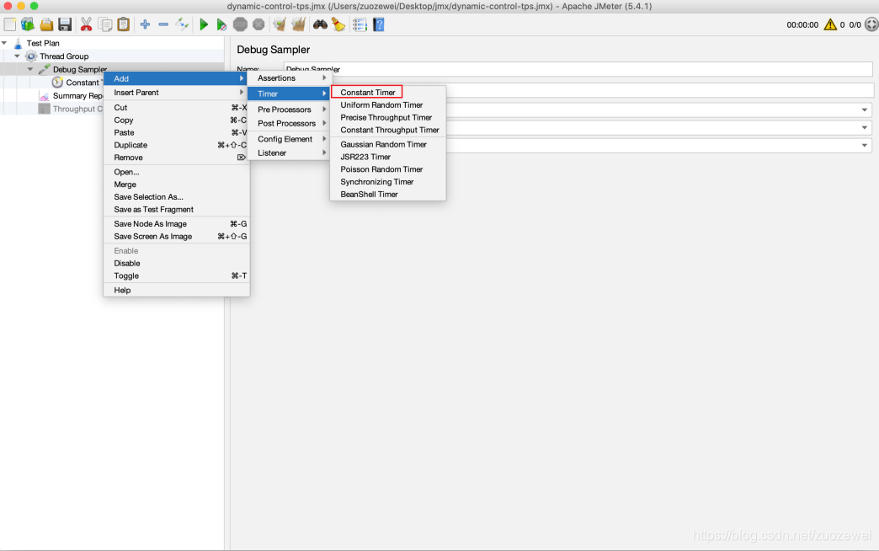Choose Remove from the context menu
Screen dimensions: 879x551
click(x=176, y=158)
